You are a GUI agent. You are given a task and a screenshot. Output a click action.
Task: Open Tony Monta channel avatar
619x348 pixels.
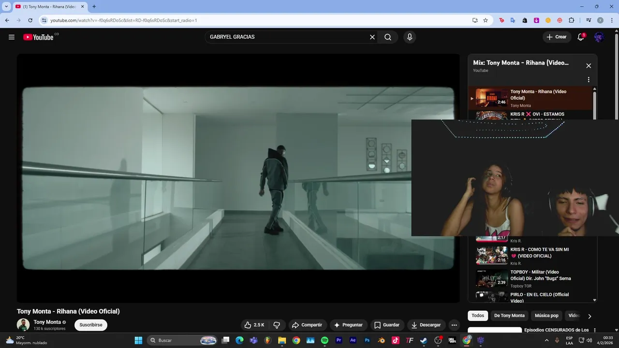[x=23, y=325]
